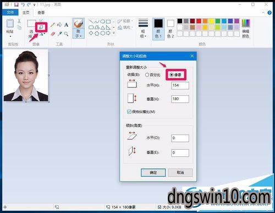Click the Redo arrow in the title bar
This screenshot has width=275, height=213.
pos(29,4)
